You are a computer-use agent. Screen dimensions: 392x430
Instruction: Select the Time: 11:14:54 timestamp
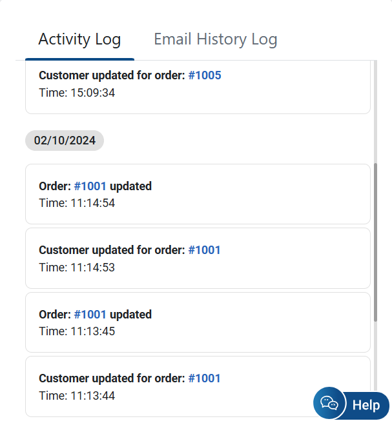tap(77, 203)
